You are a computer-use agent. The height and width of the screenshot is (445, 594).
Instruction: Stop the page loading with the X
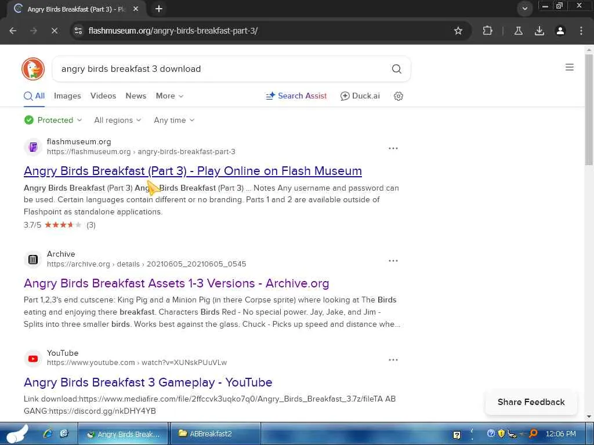55,31
